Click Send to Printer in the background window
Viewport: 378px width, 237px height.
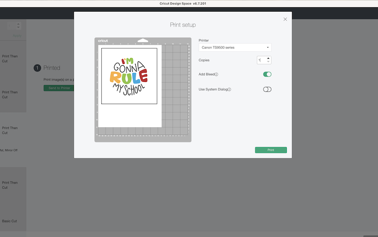(x=59, y=88)
